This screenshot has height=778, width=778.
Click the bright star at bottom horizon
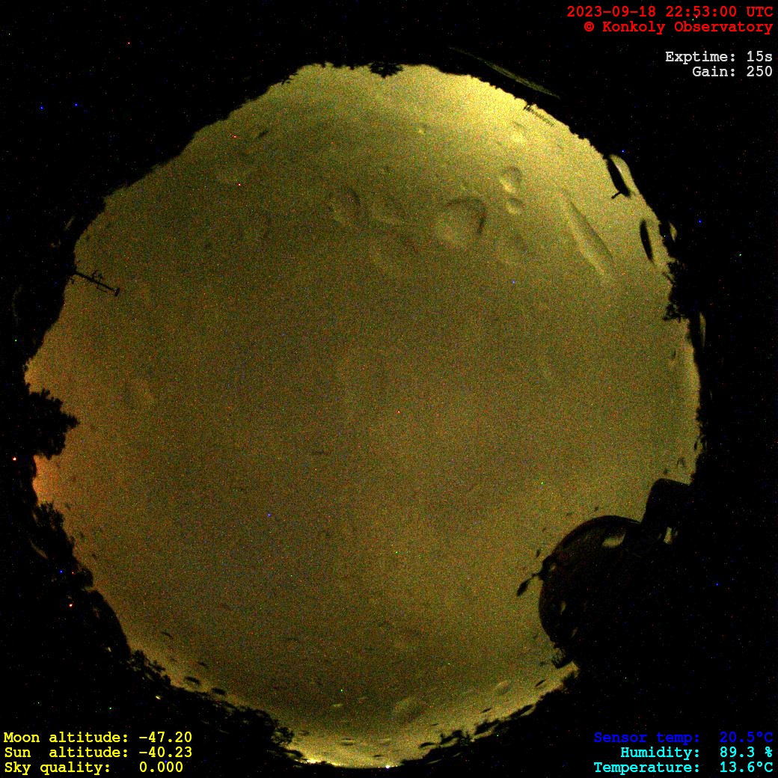387,765
